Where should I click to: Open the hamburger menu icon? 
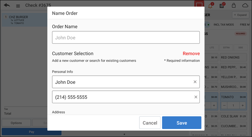coord(18,6)
